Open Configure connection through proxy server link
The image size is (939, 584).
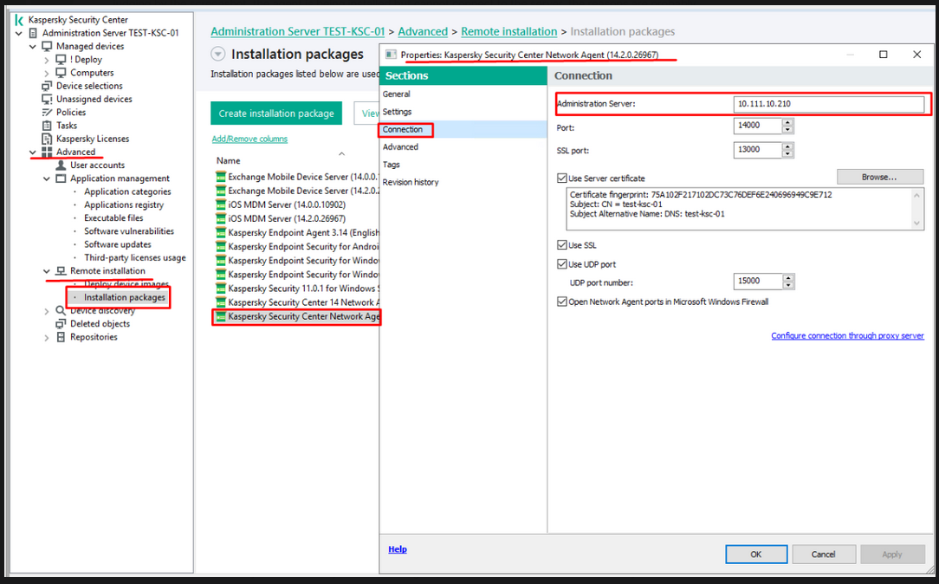(847, 335)
